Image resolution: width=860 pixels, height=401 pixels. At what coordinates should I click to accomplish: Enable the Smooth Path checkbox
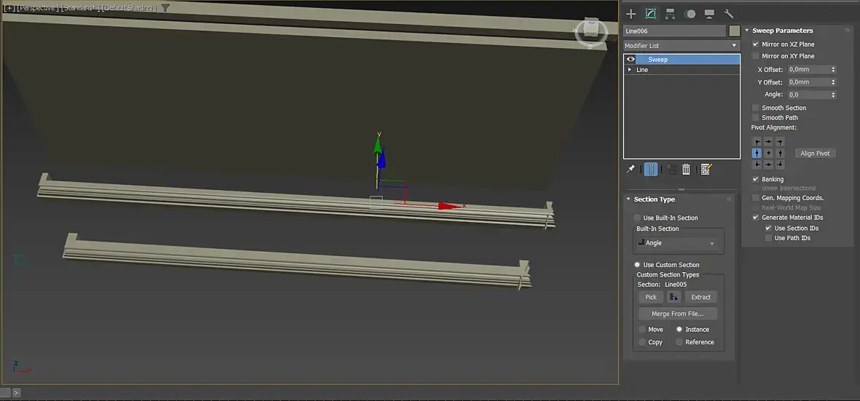coord(756,118)
